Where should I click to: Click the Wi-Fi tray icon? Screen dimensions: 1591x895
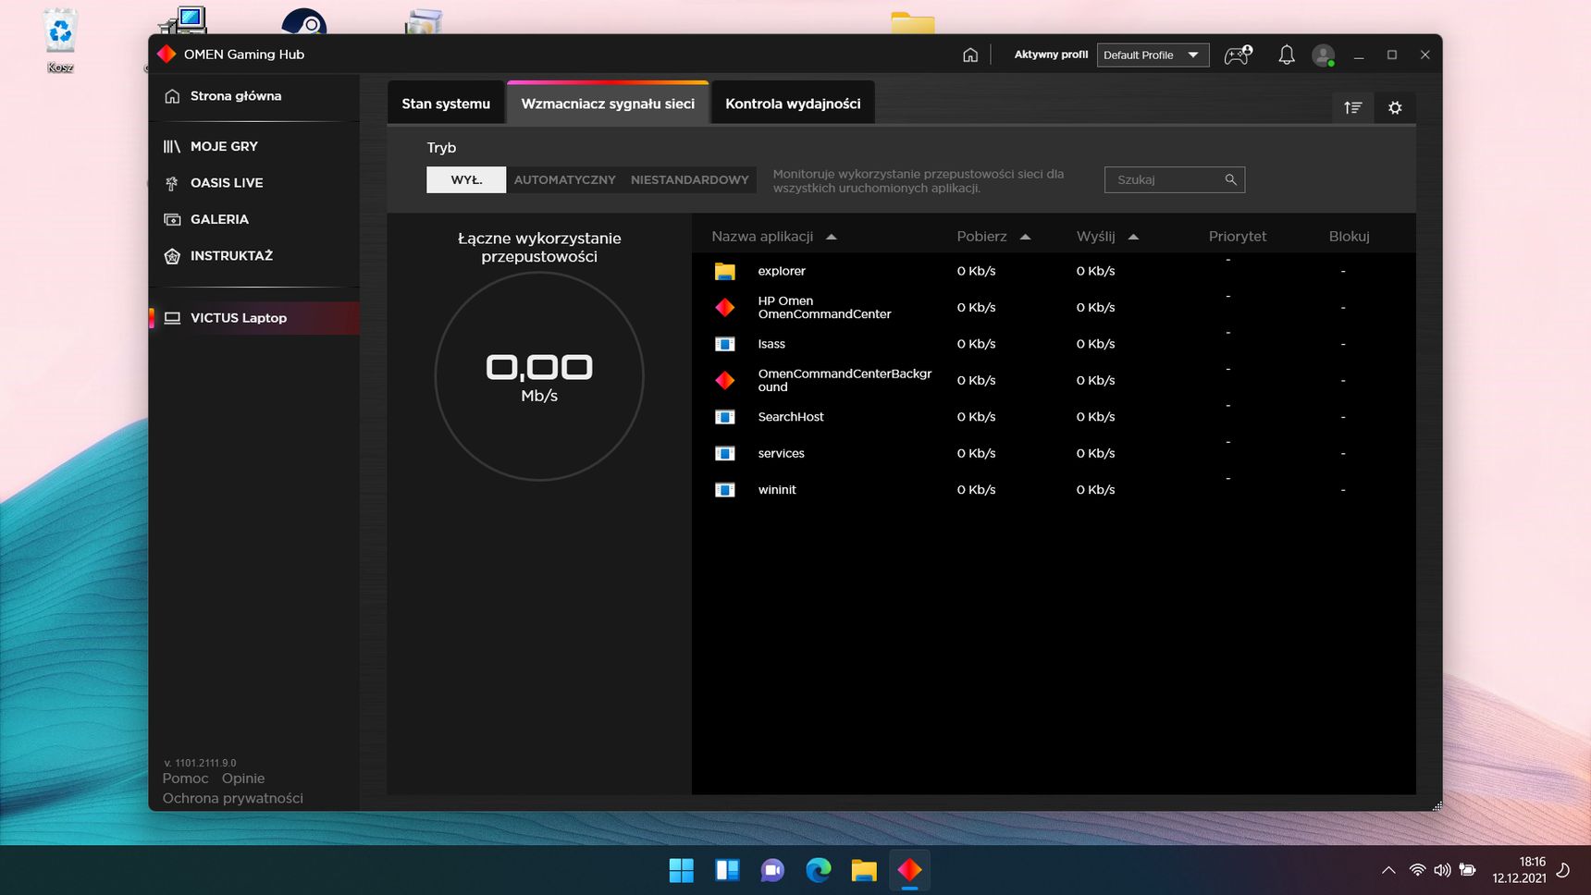[1417, 870]
